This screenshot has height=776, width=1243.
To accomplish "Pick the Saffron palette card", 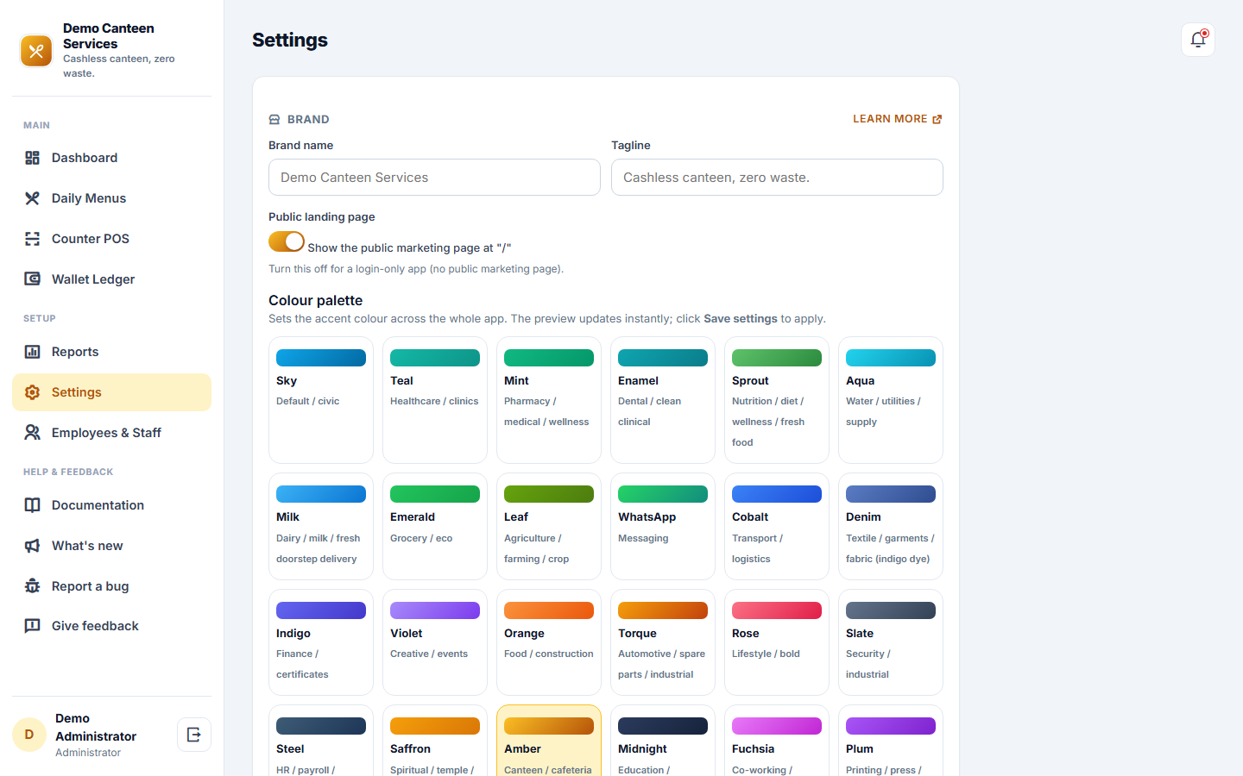I will [435, 741].
